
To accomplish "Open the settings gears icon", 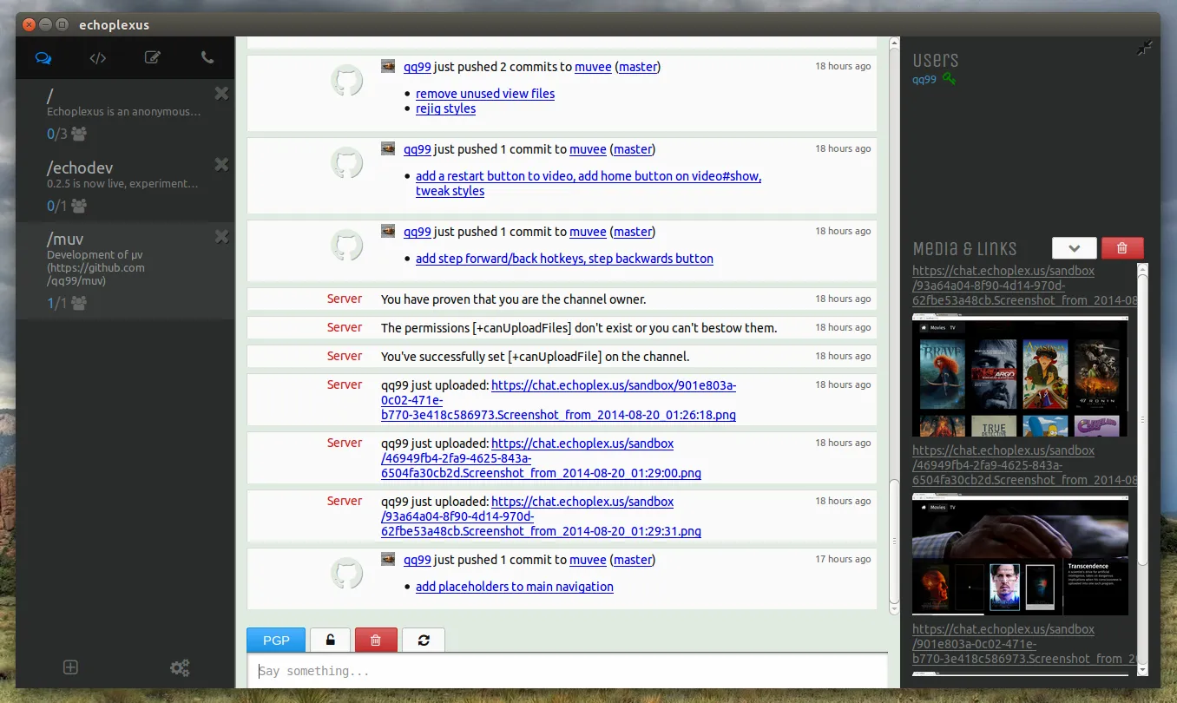I will tap(180, 667).
